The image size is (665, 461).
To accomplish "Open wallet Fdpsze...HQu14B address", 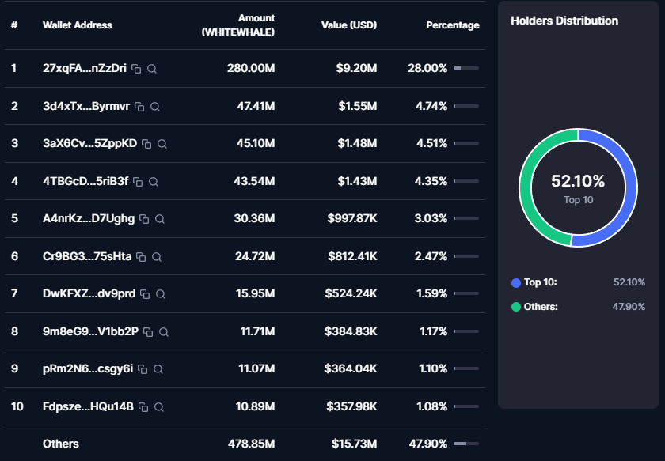I will click(88, 406).
